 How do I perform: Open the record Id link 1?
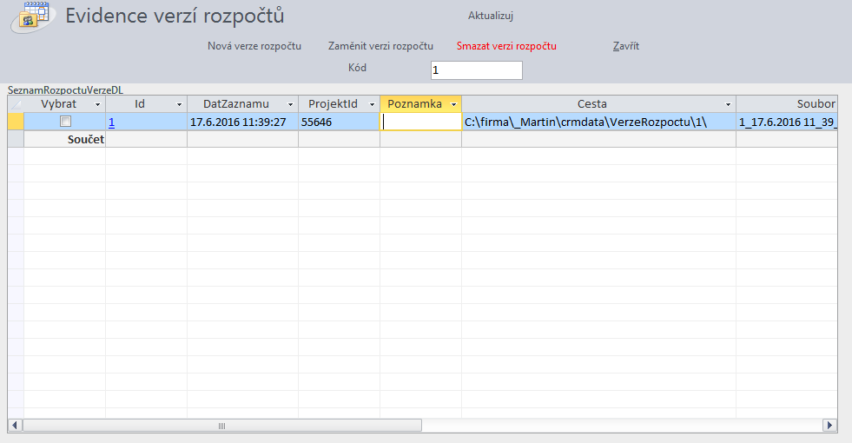[x=111, y=122]
